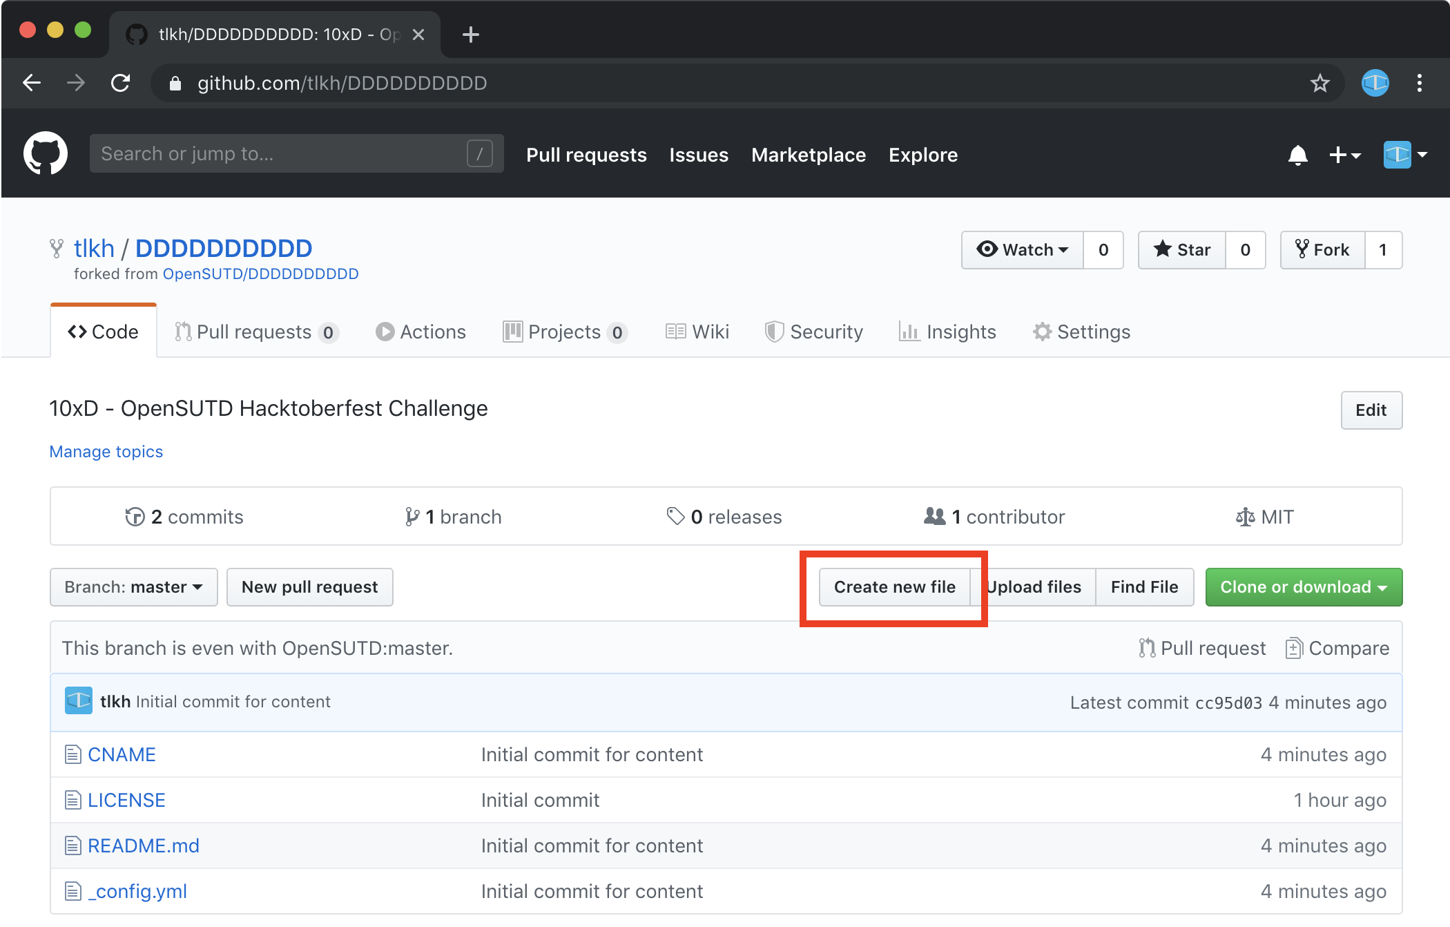The width and height of the screenshot is (1450, 927).
Task: Bookmark page with star icon
Action: (x=1319, y=84)
